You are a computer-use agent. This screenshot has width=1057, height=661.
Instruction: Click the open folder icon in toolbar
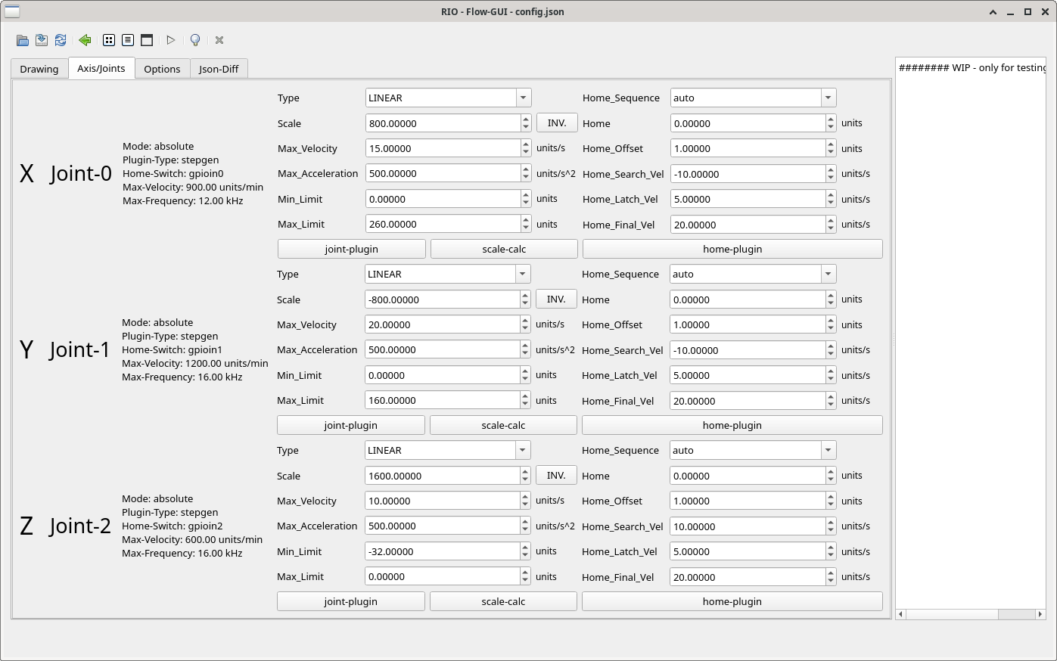pyautogui.click(x=23, y=40)
